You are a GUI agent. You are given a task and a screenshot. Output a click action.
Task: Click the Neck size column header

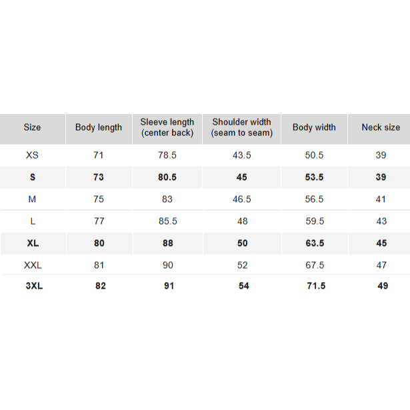tap(381, 127)
